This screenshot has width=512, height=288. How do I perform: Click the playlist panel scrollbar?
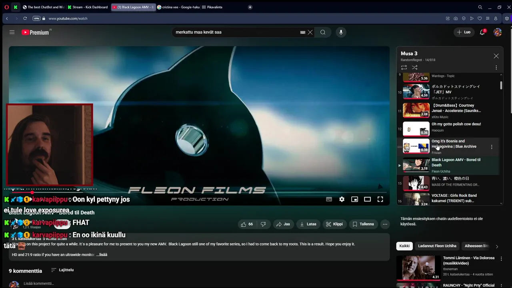[x=501, y=86]
